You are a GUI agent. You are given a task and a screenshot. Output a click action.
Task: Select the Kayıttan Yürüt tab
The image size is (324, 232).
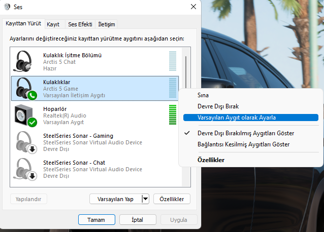pos(23,23)
